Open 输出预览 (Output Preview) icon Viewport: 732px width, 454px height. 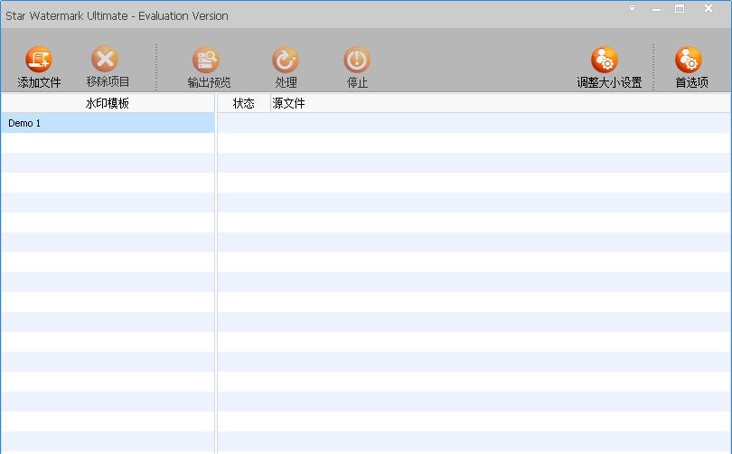click(206, 60)
